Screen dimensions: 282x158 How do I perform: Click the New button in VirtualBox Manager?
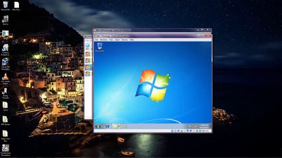[87, 47]
